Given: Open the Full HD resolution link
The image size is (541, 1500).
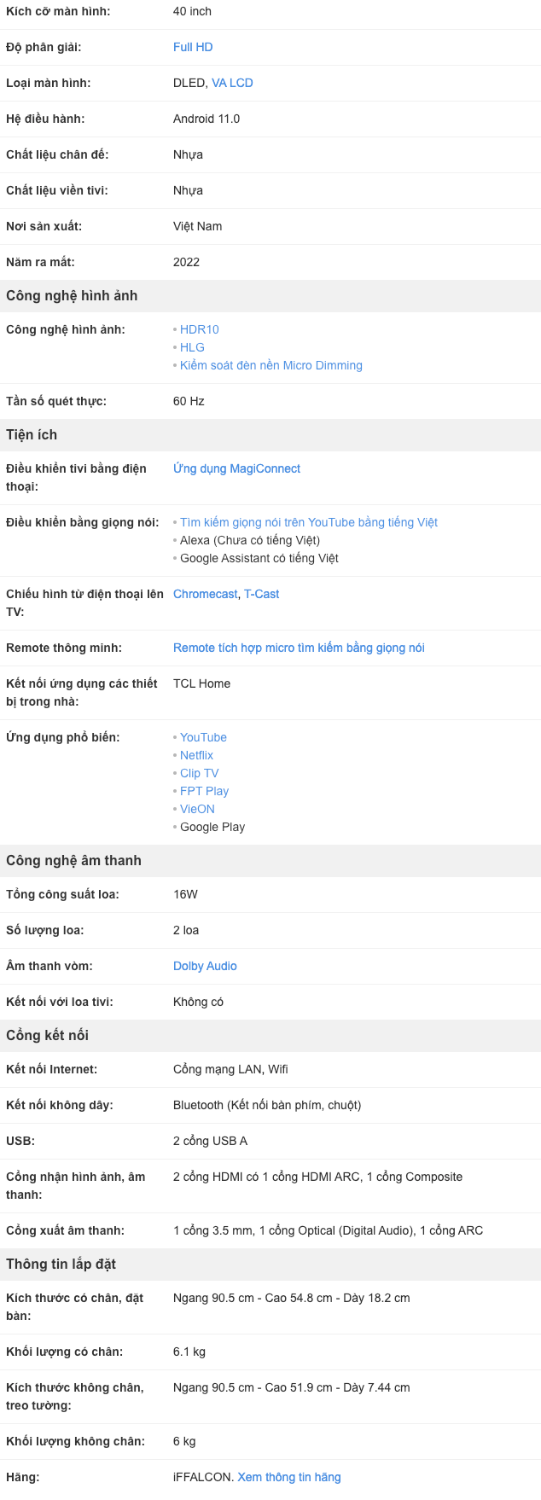Looking at the screenshot, I should pos(193,47).
